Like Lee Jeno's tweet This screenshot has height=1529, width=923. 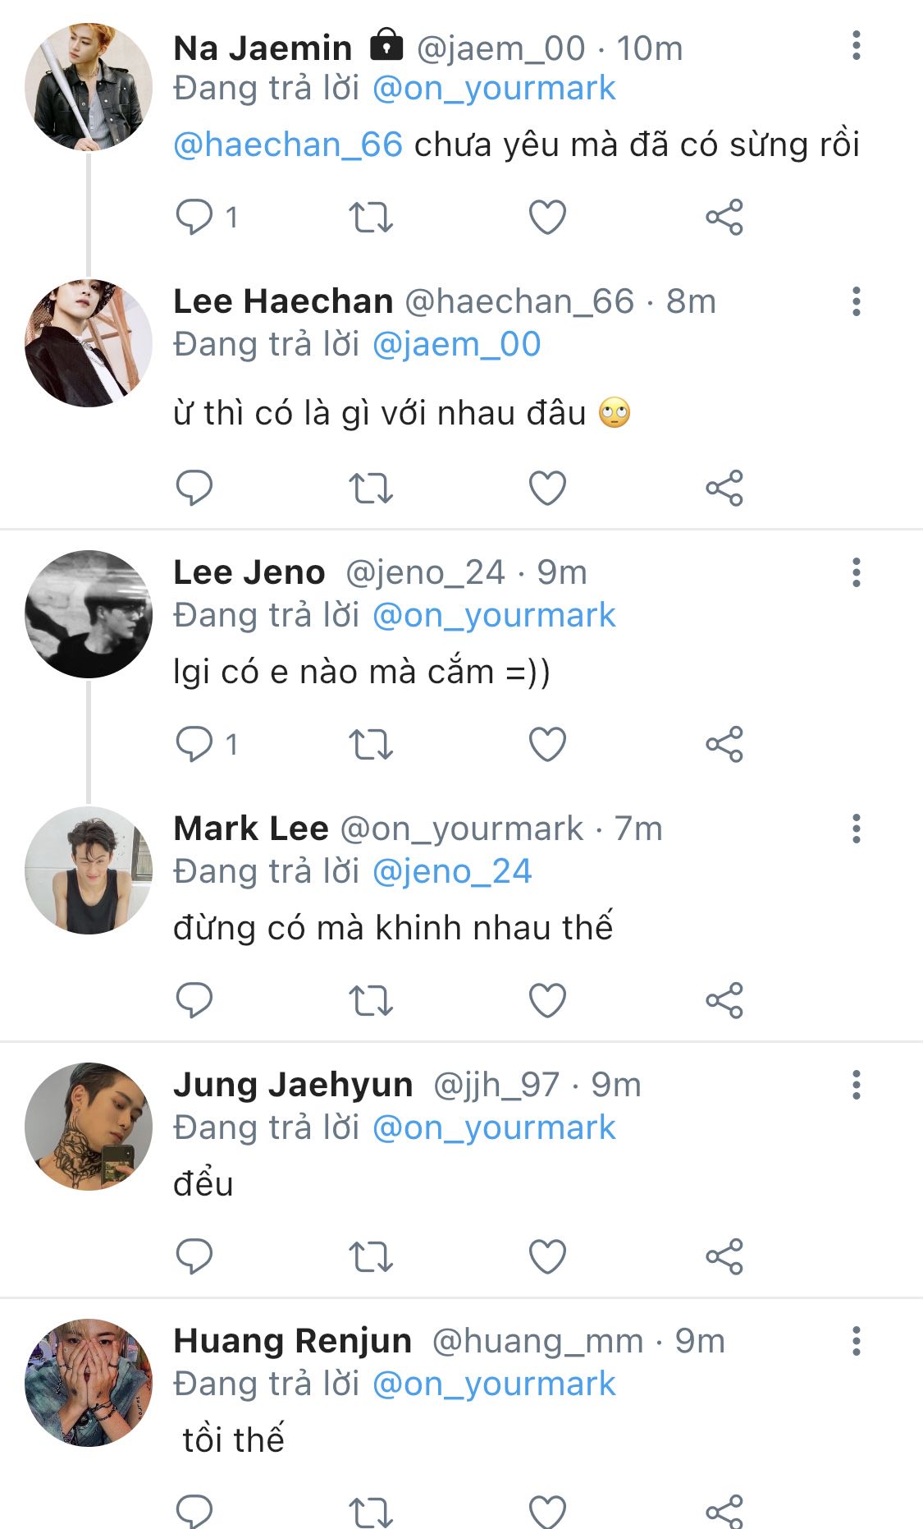pyautogui.click(x=547, y=745)
